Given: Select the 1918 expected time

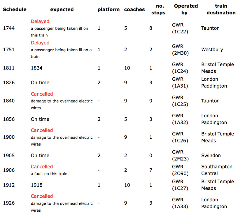Looking at the screenshot, I should coord(37,185).
